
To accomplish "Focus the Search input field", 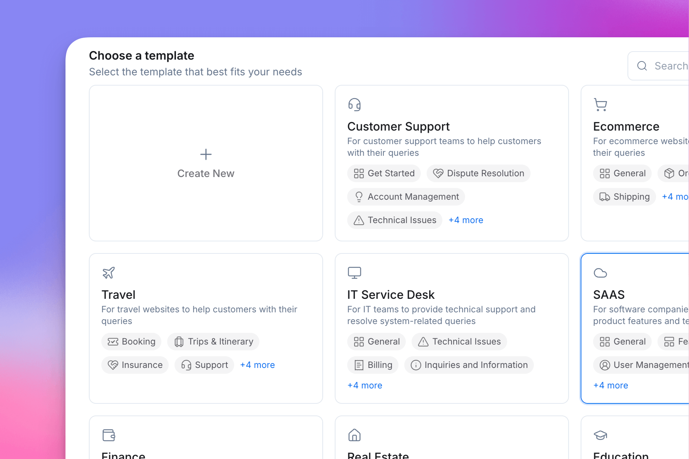I will [658, 66].
